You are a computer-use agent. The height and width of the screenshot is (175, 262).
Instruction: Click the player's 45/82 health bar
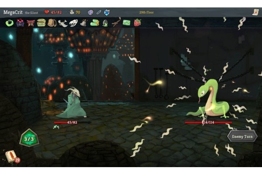coord(72,122)
